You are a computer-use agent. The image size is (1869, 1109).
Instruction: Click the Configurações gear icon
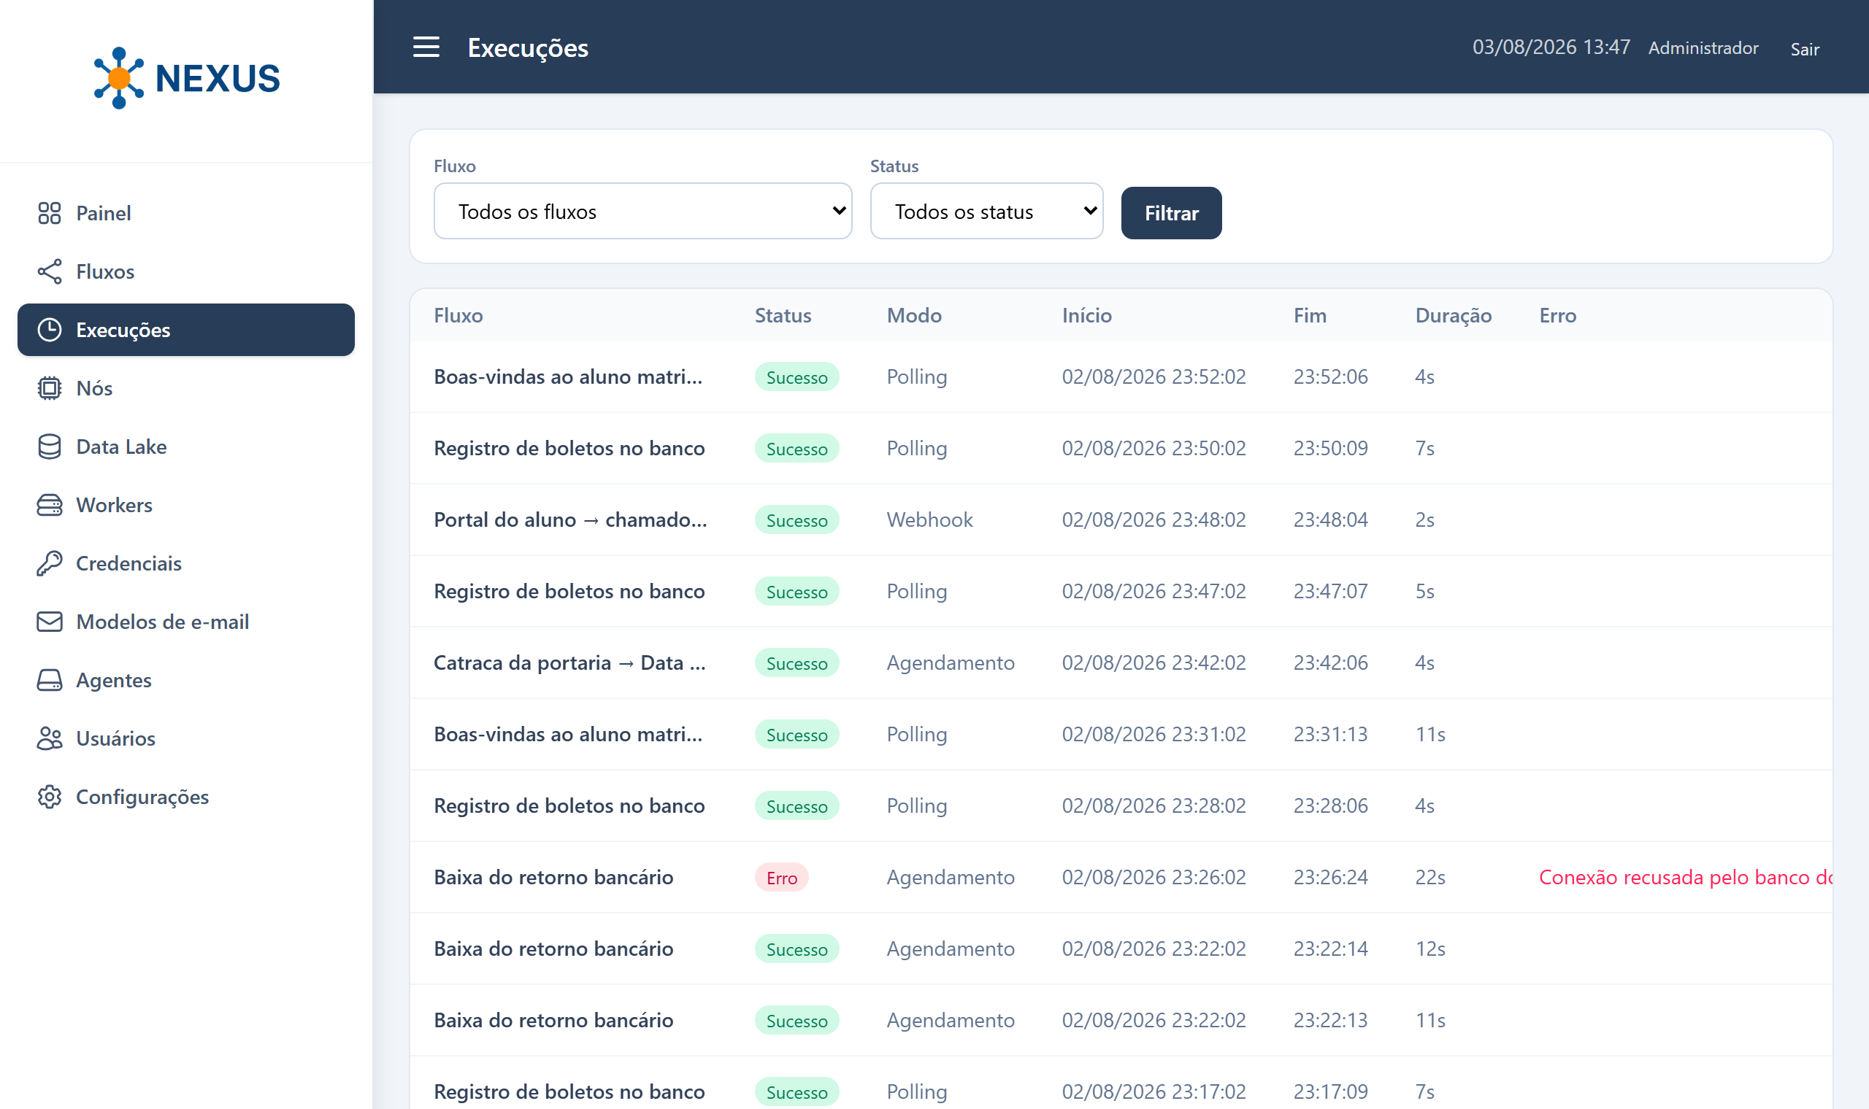click(50, 796)
